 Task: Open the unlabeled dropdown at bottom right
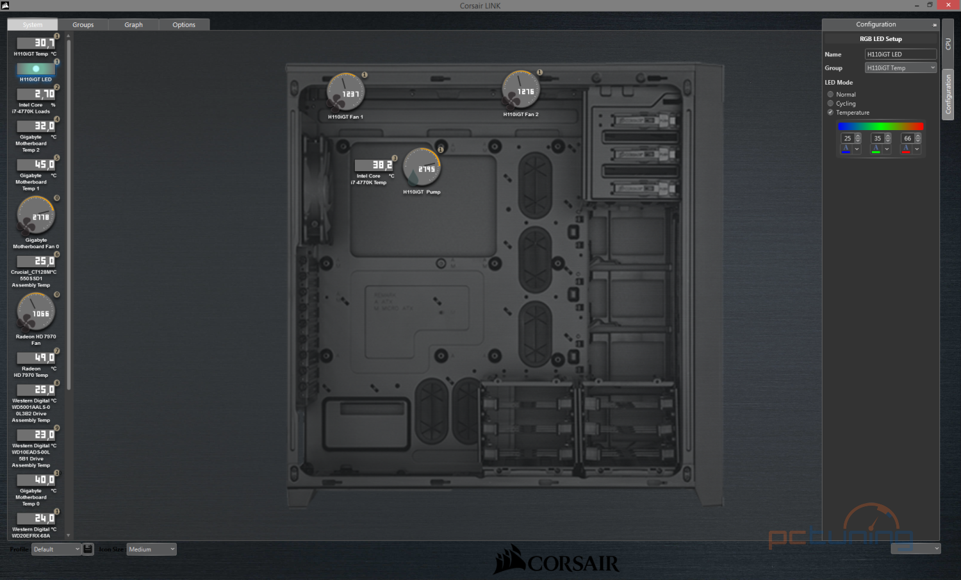click(916, 549)
